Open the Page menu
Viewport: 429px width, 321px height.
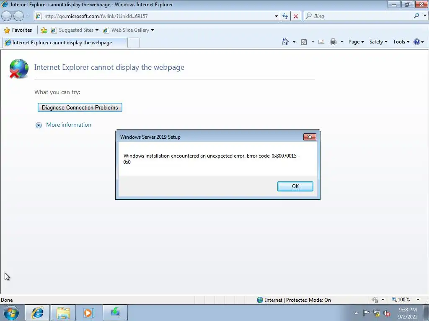[x=356, y=42]
